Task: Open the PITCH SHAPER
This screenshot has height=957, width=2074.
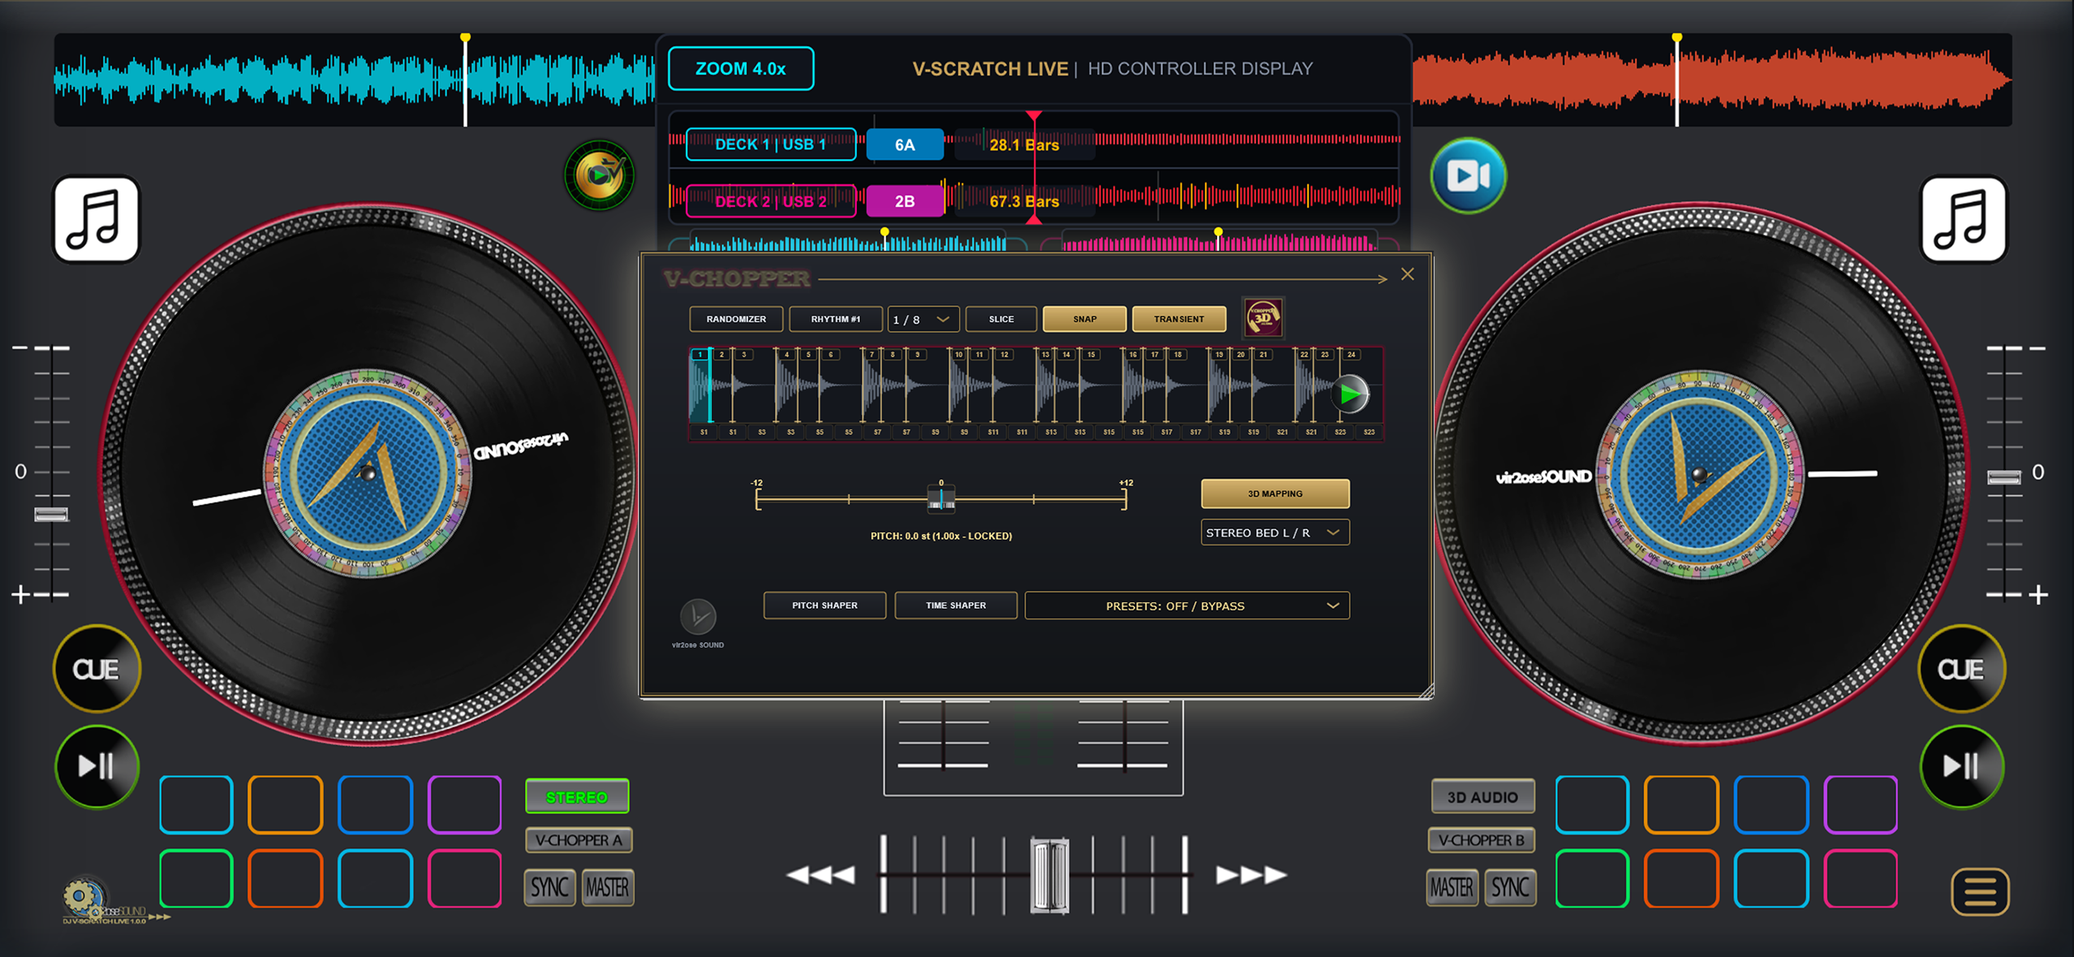Action: click(824, 606)
